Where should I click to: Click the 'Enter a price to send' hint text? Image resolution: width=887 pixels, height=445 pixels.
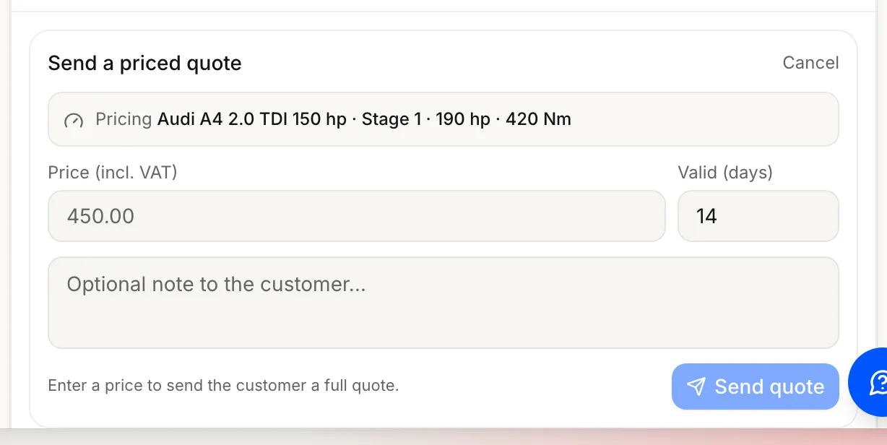(x=223, y=386)
